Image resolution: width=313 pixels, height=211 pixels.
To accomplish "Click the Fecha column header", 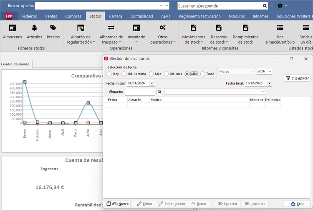I will coord(117,100).
